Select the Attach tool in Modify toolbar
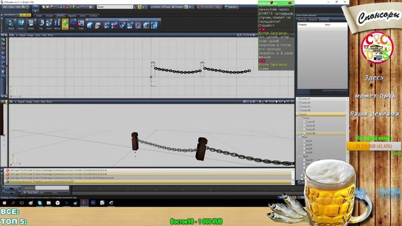This screenshot has width=402, height=226. [11, 24]
